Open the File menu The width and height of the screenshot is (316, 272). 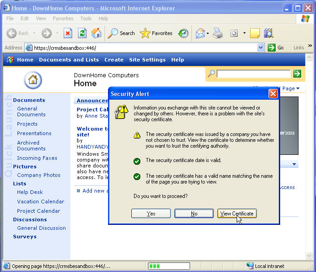click(x=10, y=18)
